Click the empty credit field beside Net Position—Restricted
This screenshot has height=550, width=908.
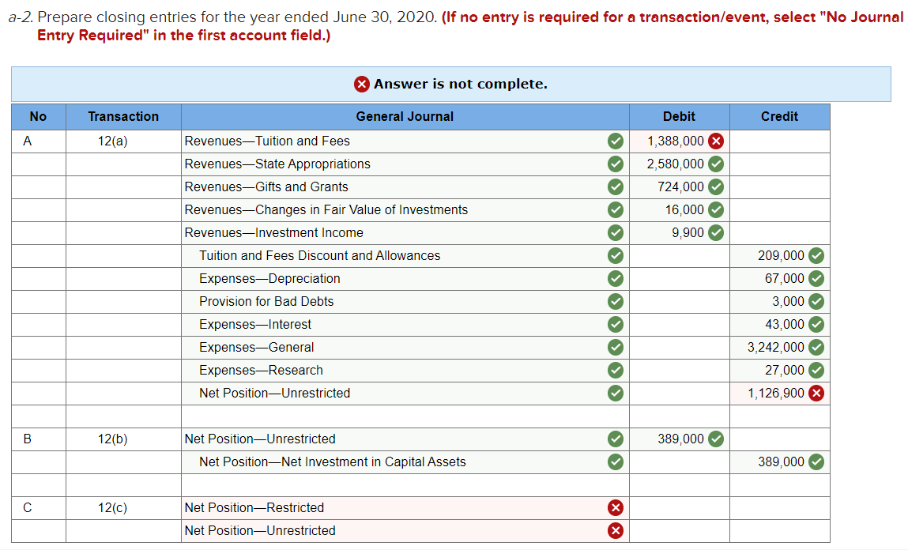(x=779, y=507)
